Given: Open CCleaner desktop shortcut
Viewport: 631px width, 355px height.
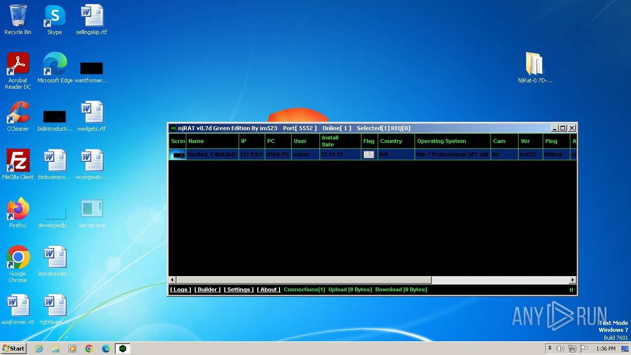Looking at the screenshot, I should 18,116.
